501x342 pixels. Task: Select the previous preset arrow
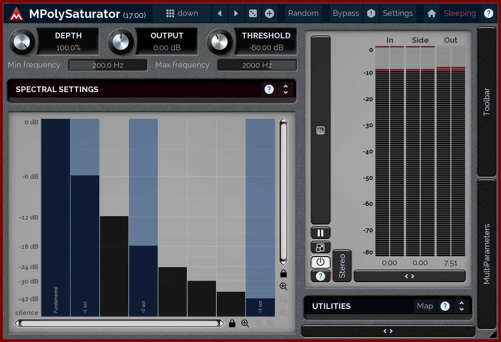coord(220,13)
